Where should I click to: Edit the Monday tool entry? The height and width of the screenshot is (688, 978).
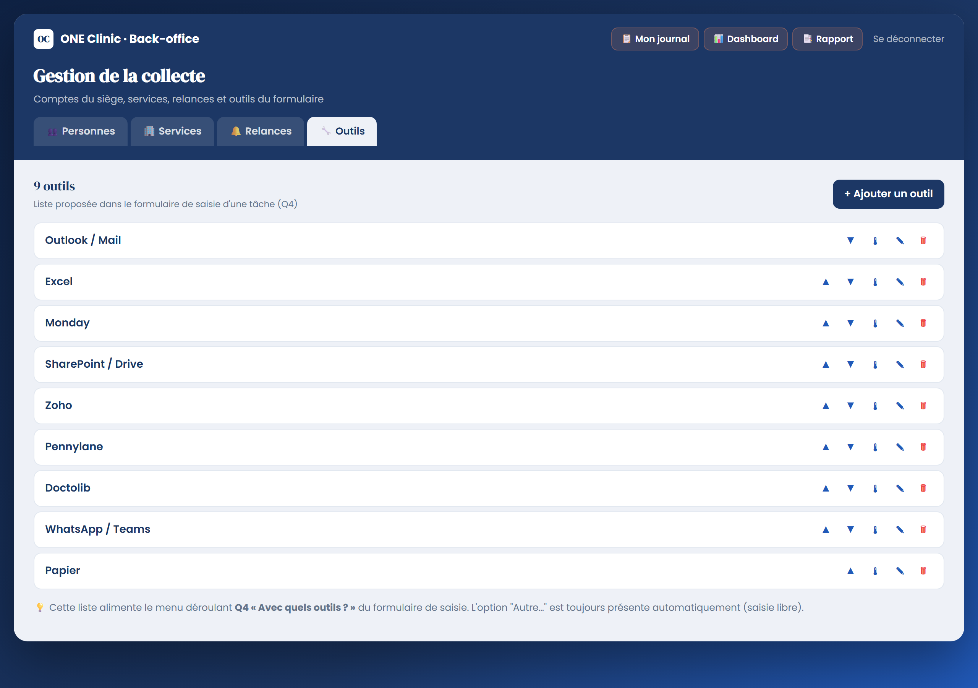[900, 323]
